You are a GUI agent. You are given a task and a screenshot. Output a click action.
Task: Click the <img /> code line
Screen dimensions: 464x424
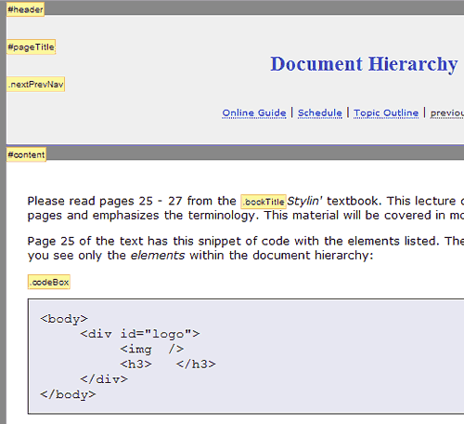152,349
